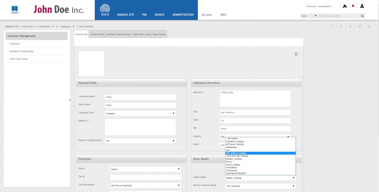Screen dimensions: 379x192
Task: Click the Customers link in sidebar
Action: 15,44
